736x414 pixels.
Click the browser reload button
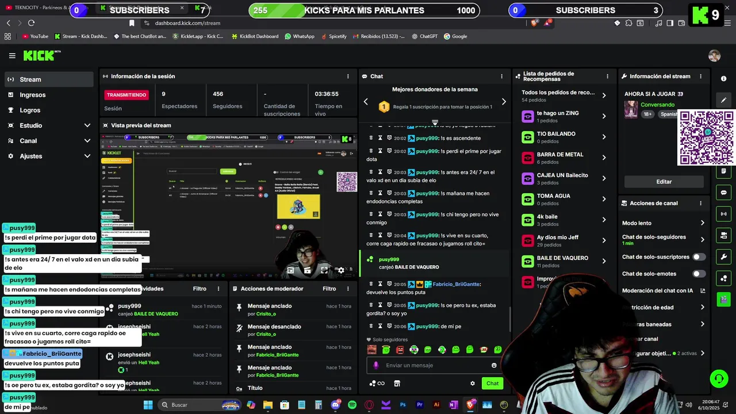tap(31, 23)
